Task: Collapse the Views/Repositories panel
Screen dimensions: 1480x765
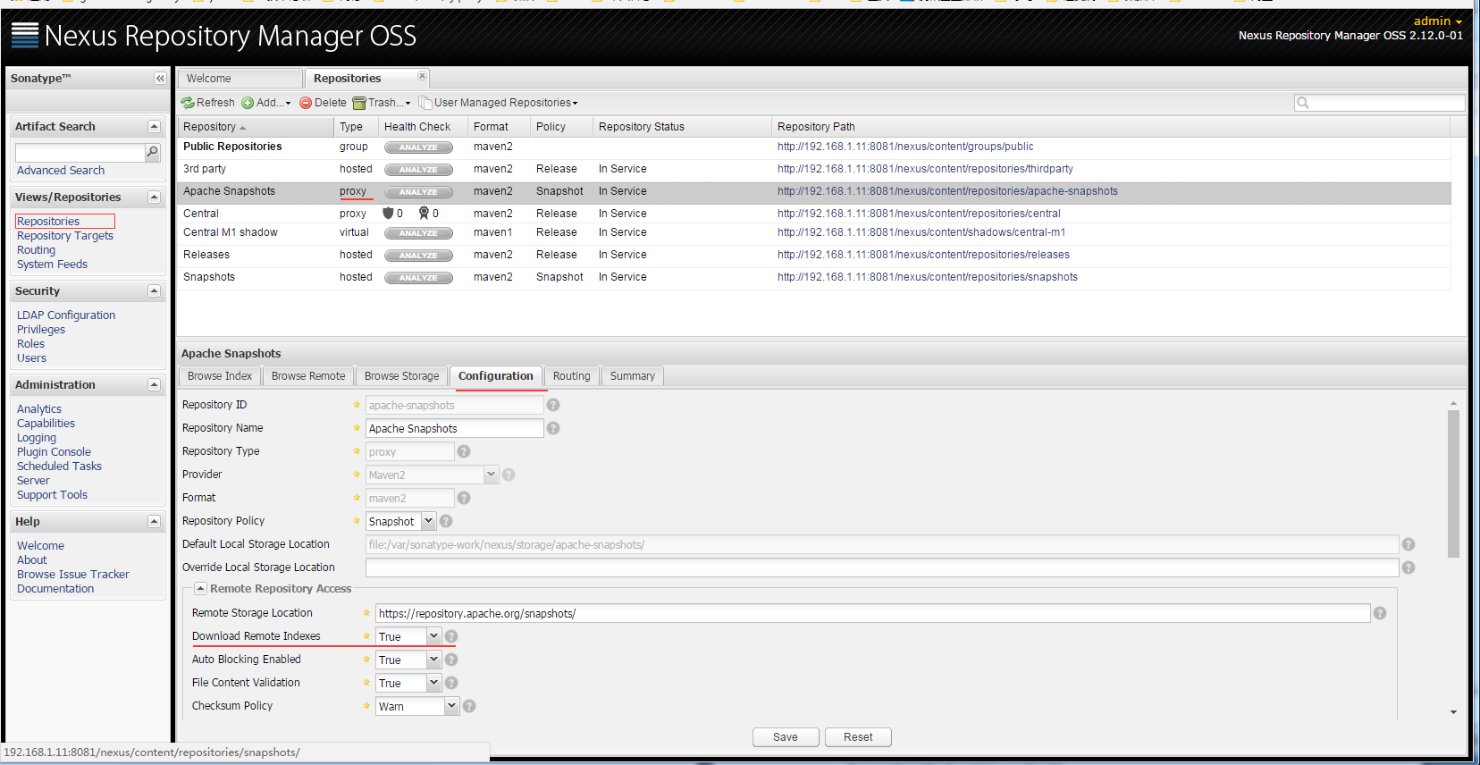Action: tap(154, 198)
